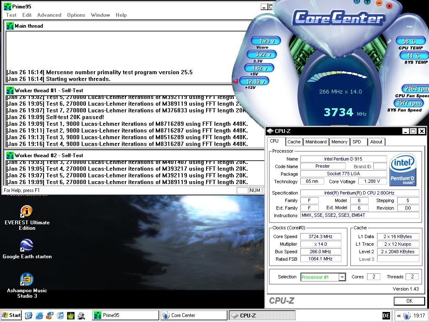Expand hidden tray icons with the chevron
The height and width of the screenshot is (322, 429).
click(x=399, y=316)
